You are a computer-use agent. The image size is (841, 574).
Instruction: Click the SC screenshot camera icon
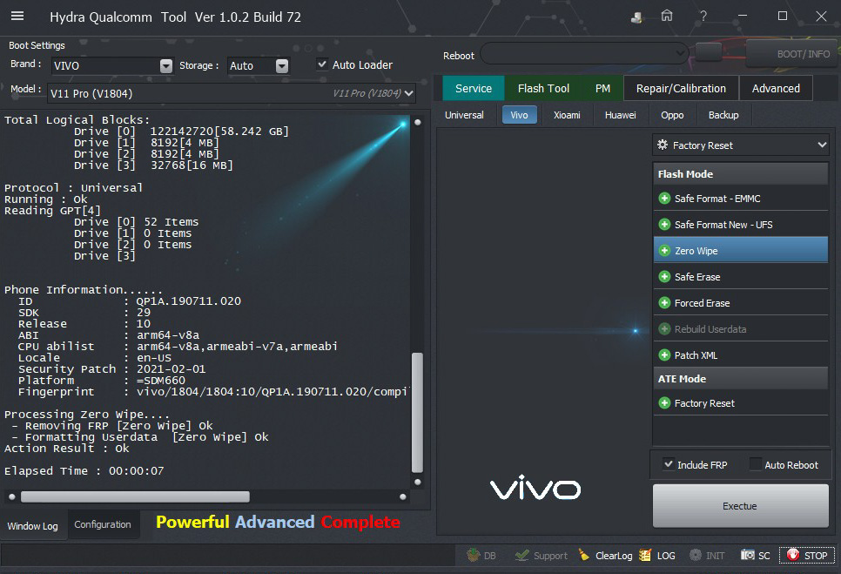(x=748, y=555)
